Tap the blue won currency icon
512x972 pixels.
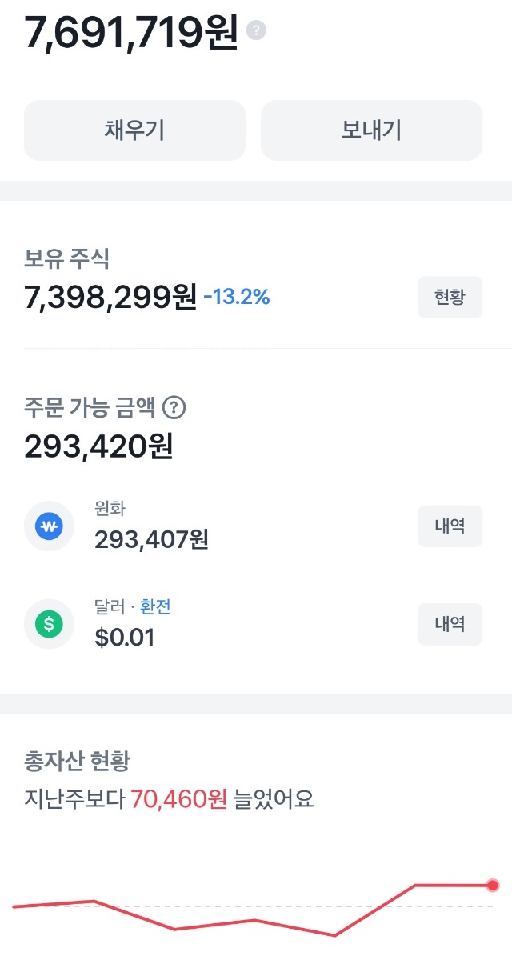pos(49,526)
